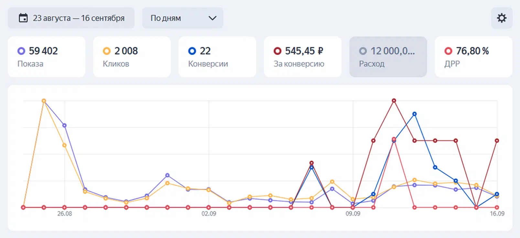Open the settings gear icon
520x238 pixels.
click(502, 18)
